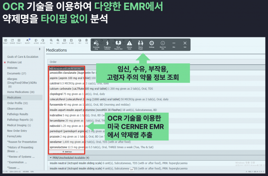Image resolution: width=268 pixels, height=176 pixels.
Task: Rotate image -90 degrees icon
Action: pyautogui.click(x=36, y=40)
